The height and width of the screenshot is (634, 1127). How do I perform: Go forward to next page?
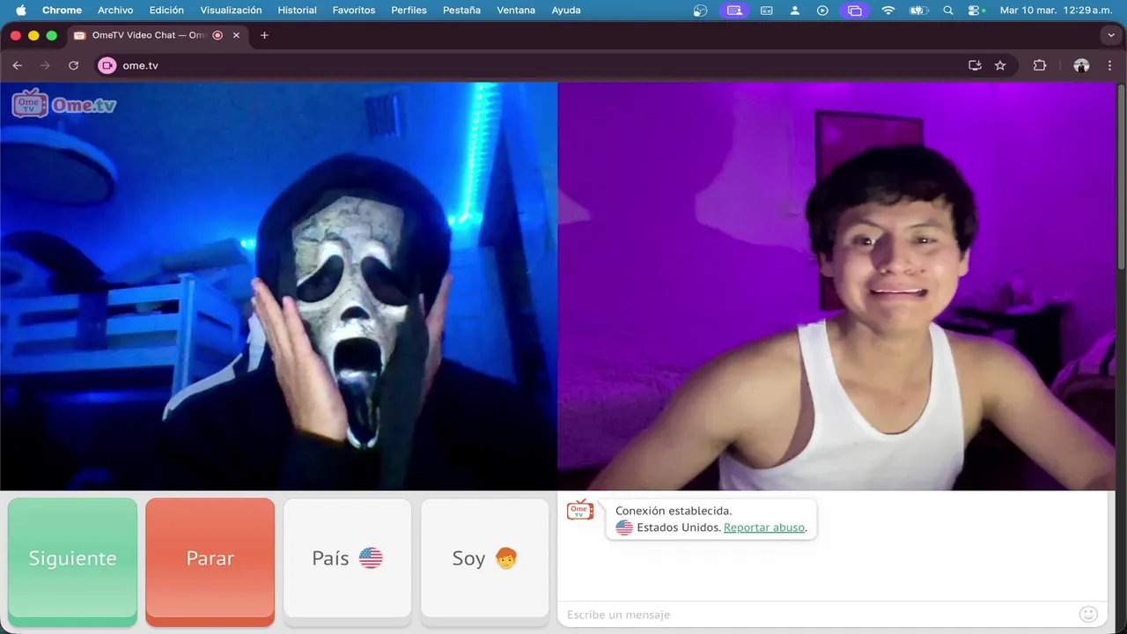click(45, 65)
